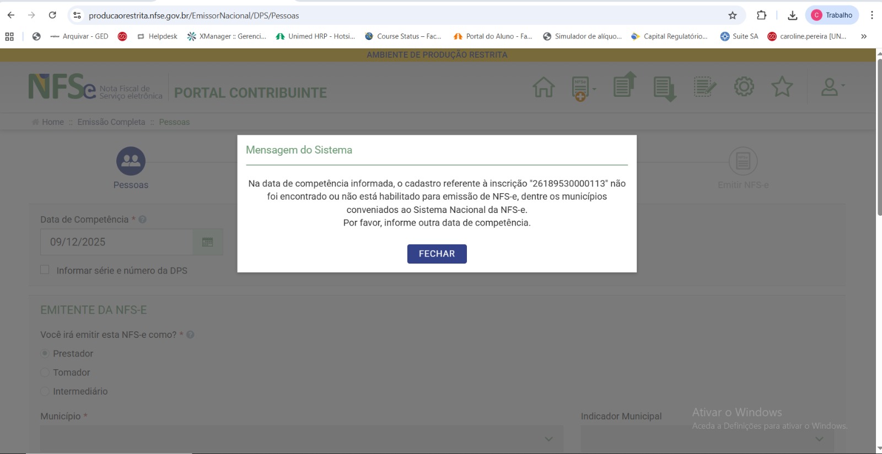Click the FECHAR button in dialog
882x454 pixels.
point(437,254)
